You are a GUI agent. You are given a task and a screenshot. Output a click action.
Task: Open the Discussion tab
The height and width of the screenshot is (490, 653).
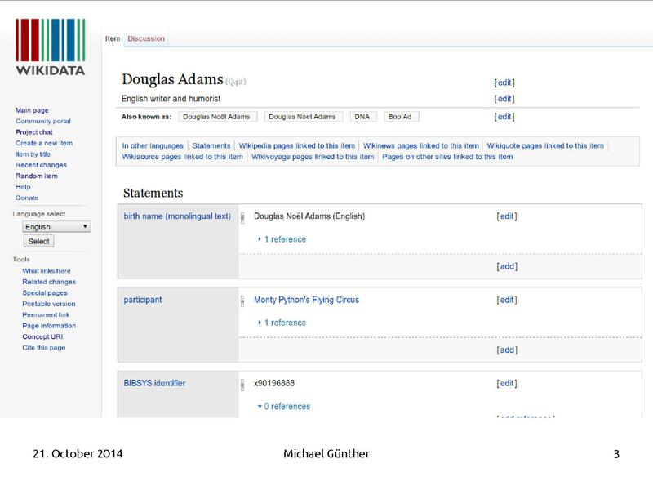pyautogui.click(x=146, y=38)
